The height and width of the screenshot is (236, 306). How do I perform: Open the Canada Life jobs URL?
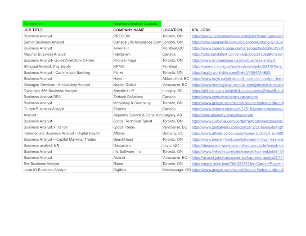pos(237,42)
